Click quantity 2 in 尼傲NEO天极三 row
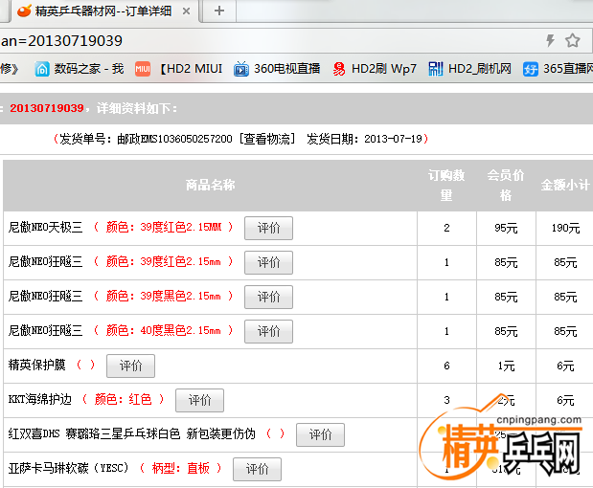The height and width of the screenshot is (488, 593). tap(446, 228)
